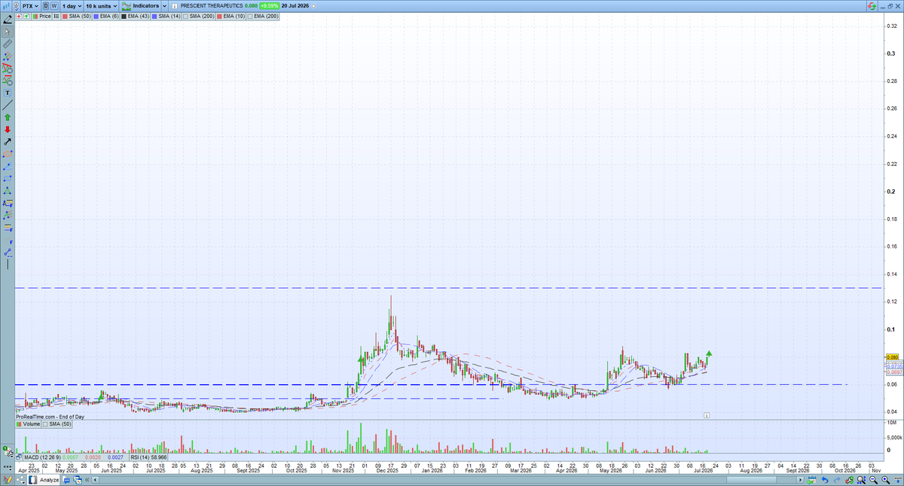The image size is (904, 486).
Task: Open the 10 k units dropdown
Action: click(101, 5)
